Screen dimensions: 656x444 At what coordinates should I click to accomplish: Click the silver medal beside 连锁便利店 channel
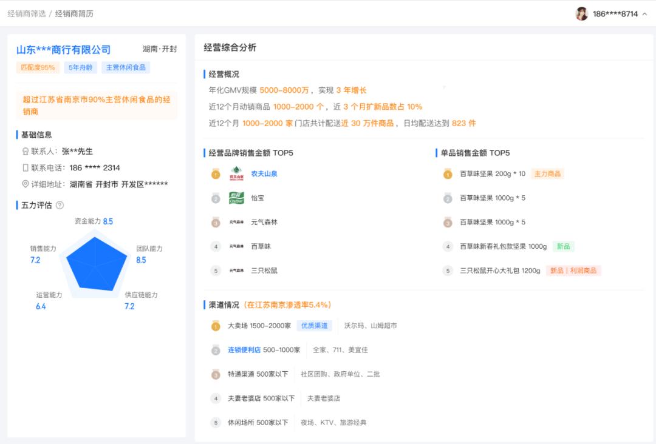pos(215,349)
